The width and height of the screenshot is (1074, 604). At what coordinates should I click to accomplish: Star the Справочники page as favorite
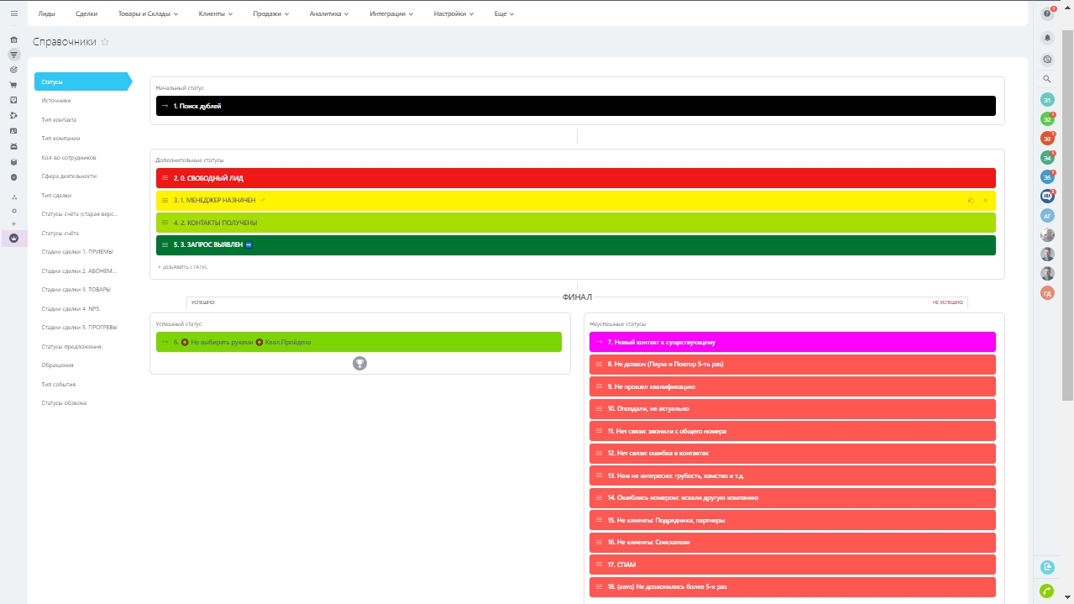(105, 42)
